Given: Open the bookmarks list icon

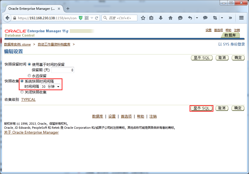Looking at the screenshot, I should pos(151,18).
